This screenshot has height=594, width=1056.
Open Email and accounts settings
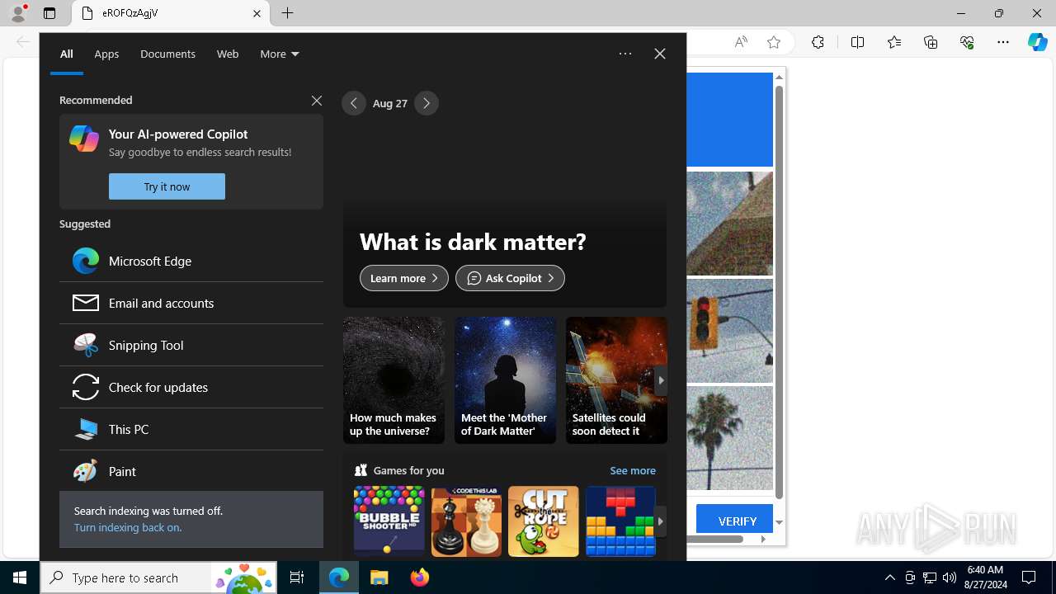[191, 303]
